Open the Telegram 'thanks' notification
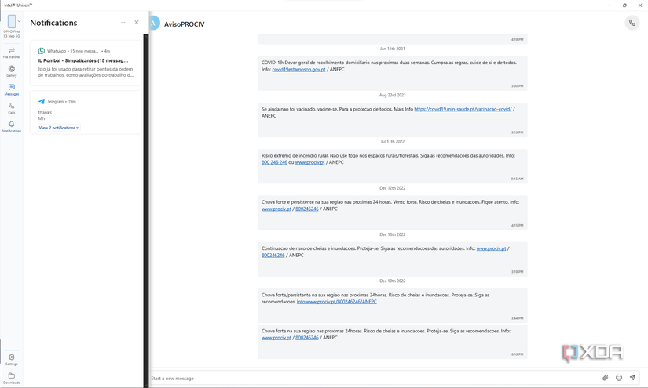The image size is (648, 388). pos(86,112)
